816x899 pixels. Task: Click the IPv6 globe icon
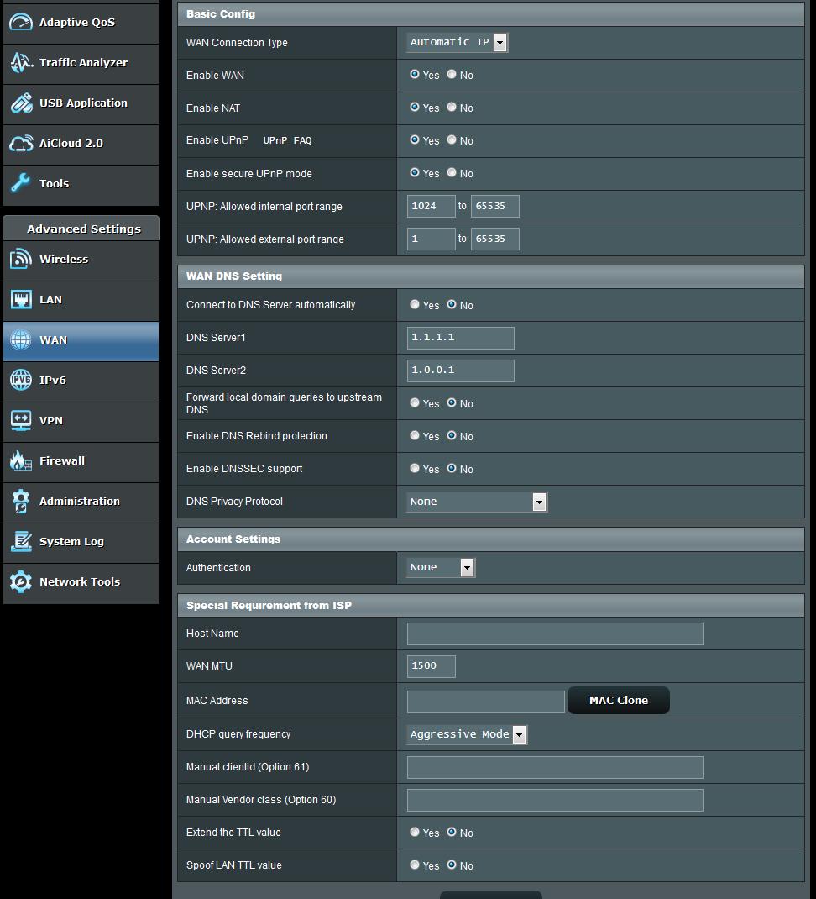(x=21, y=380)
